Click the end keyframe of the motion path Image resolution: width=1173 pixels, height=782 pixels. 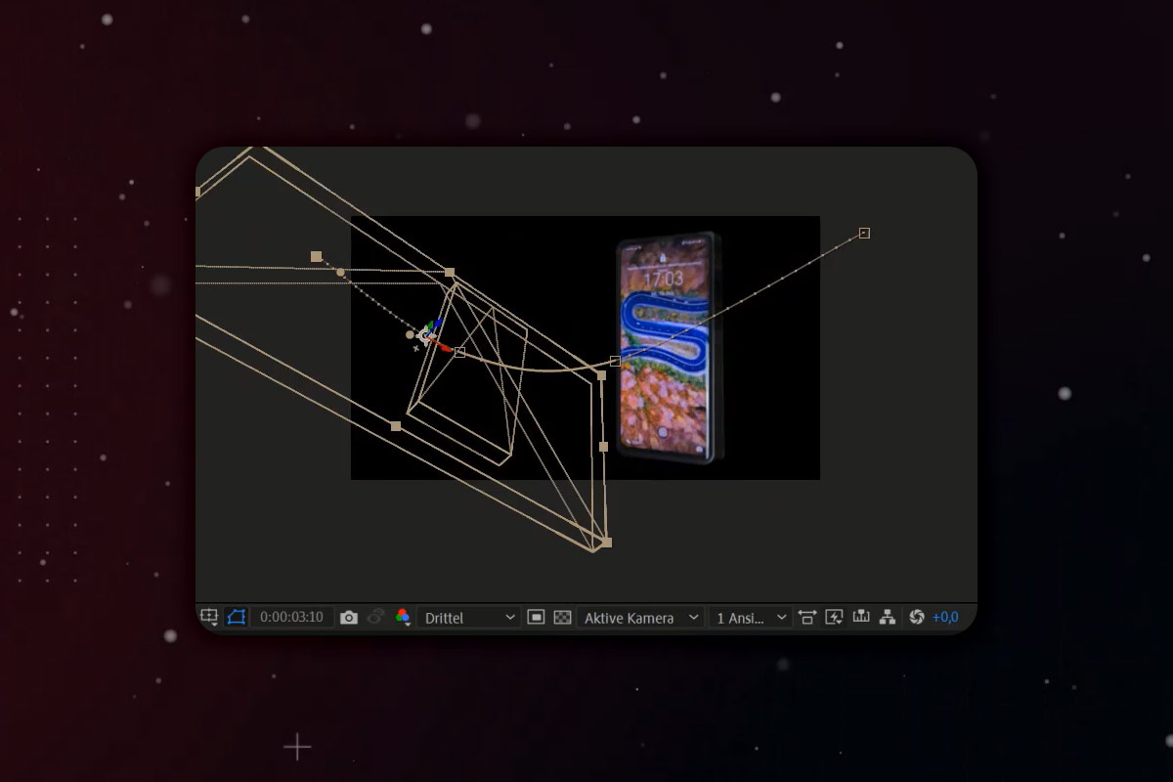click(864, 233)
